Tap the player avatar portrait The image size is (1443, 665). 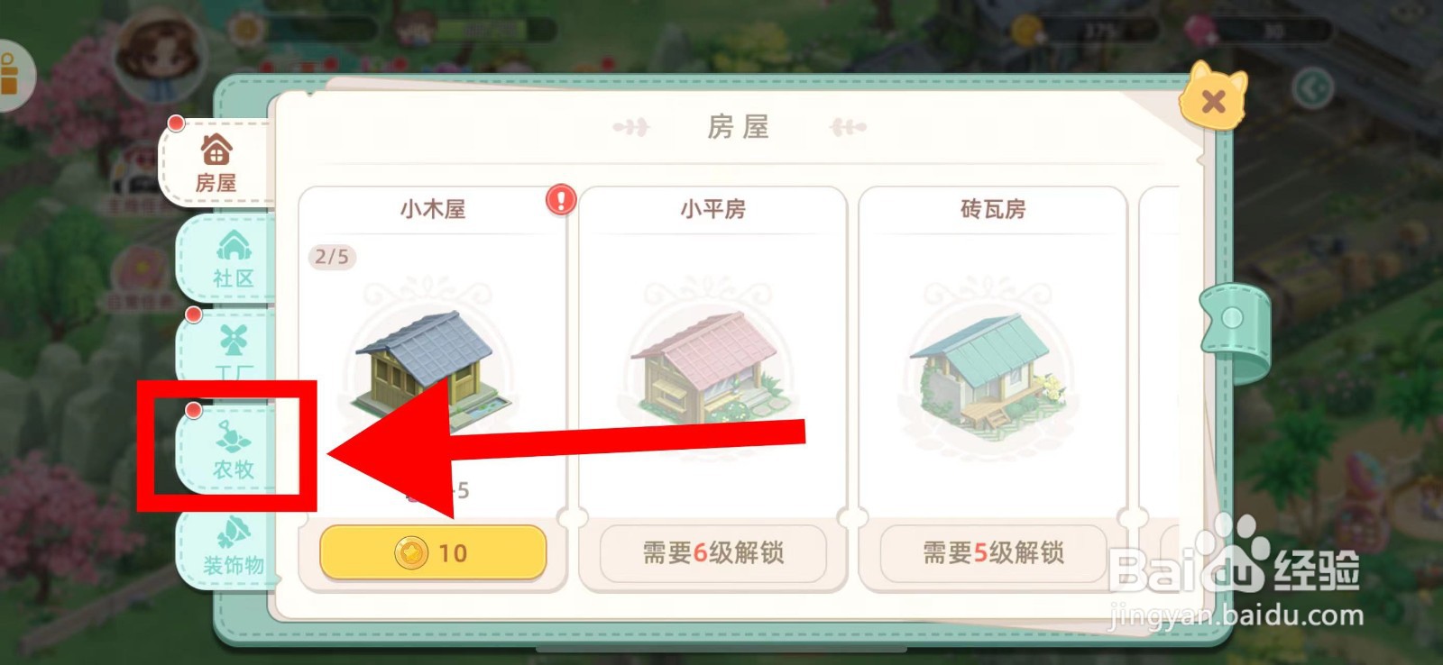pos(161,57)
